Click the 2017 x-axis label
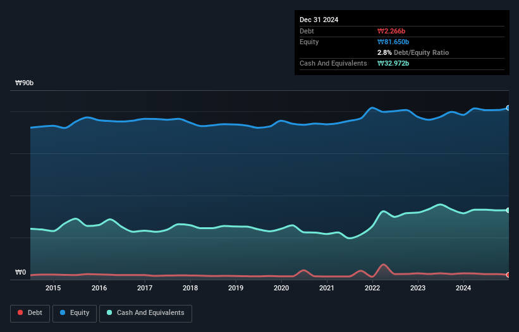519x332 pixels. pyautogui.click(x=145, y=288)
